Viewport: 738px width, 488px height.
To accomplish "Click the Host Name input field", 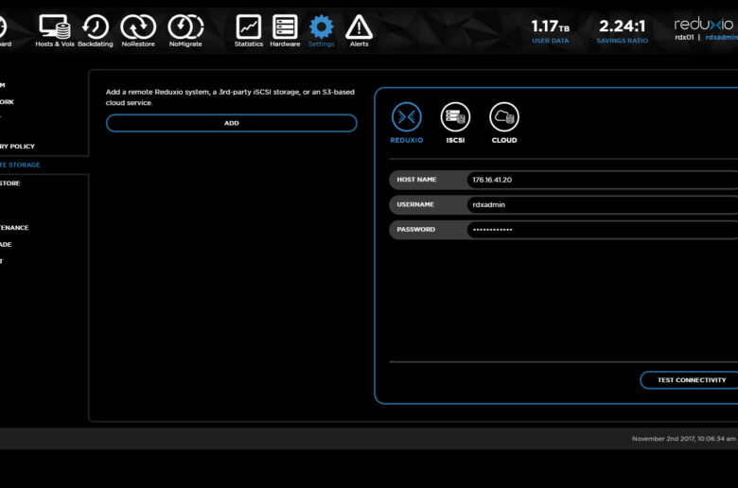I will point(603,180).
